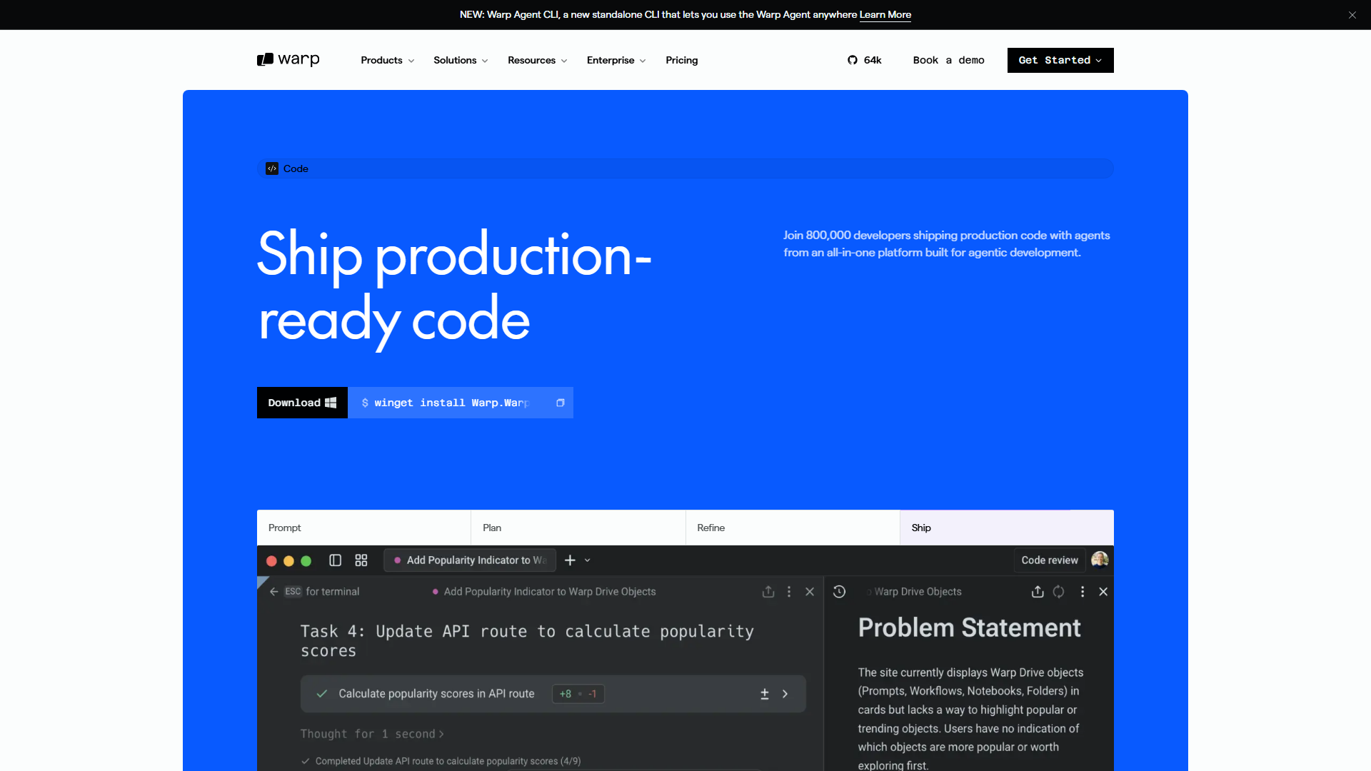Dismiss the announcement banner with the X
This screenshot has height=771, width=1371.
click(x=1352, y=15)
